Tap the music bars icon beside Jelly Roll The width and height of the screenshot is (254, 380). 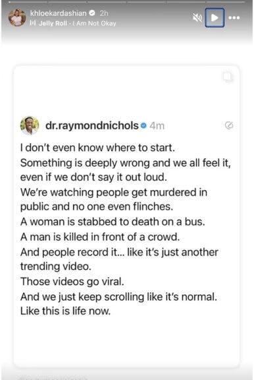point(33,23)
